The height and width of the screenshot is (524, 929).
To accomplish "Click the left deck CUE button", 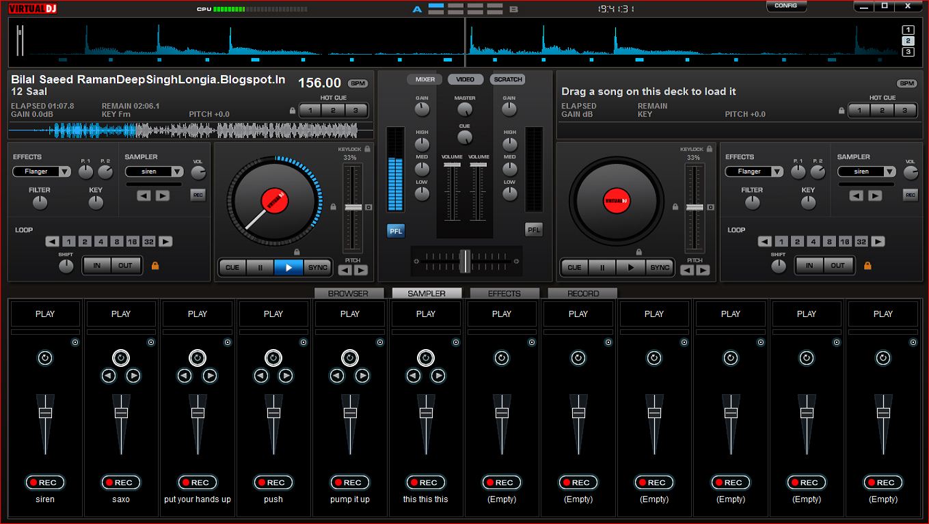I will point(232,267).
